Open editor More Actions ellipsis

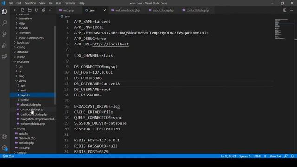click(291, 10)
